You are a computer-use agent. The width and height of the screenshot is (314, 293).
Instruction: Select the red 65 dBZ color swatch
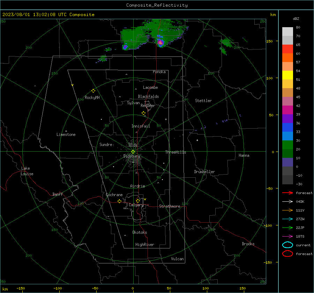pos(287,49)
